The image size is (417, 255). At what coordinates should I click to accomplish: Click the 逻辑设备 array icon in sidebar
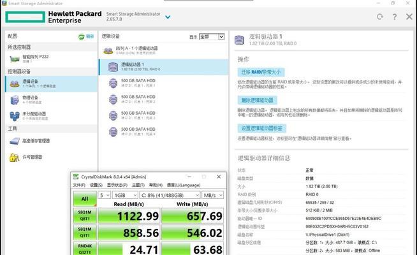(15, 84)
